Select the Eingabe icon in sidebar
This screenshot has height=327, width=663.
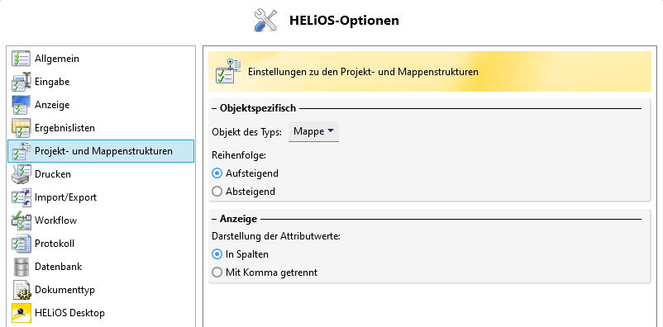coord(21,82)
